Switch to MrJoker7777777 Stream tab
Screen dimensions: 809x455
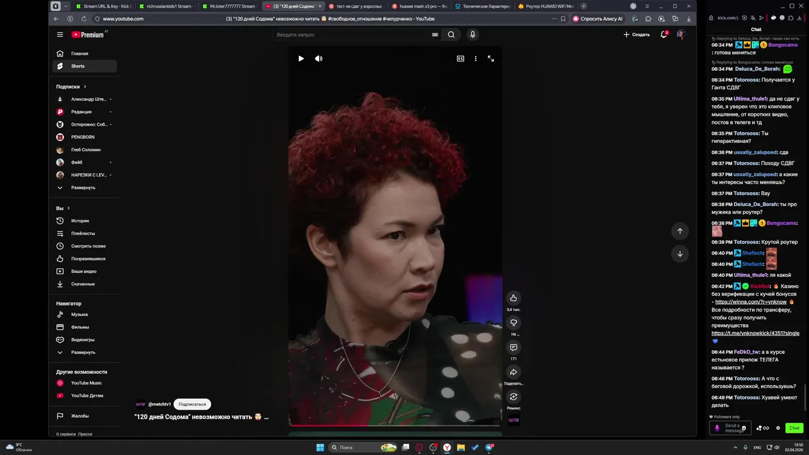point(229,6)
